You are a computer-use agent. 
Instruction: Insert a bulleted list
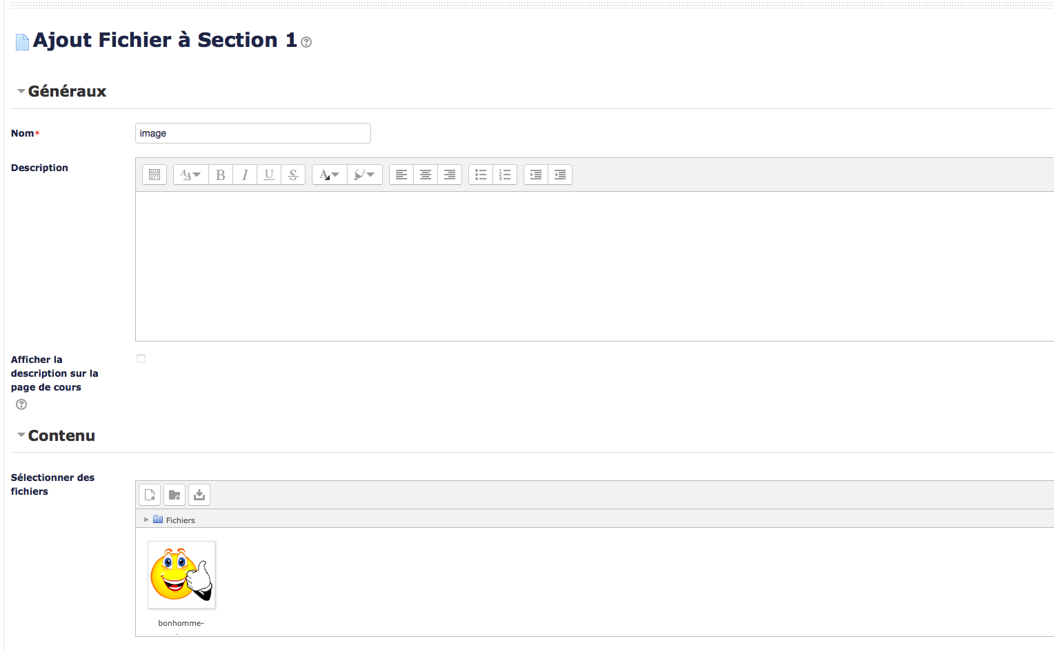(x=481, y=175)
